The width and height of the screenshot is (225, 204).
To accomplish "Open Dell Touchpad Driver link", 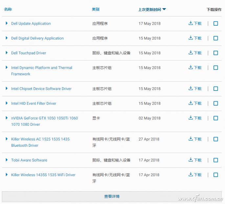I will tap(29, 53).
